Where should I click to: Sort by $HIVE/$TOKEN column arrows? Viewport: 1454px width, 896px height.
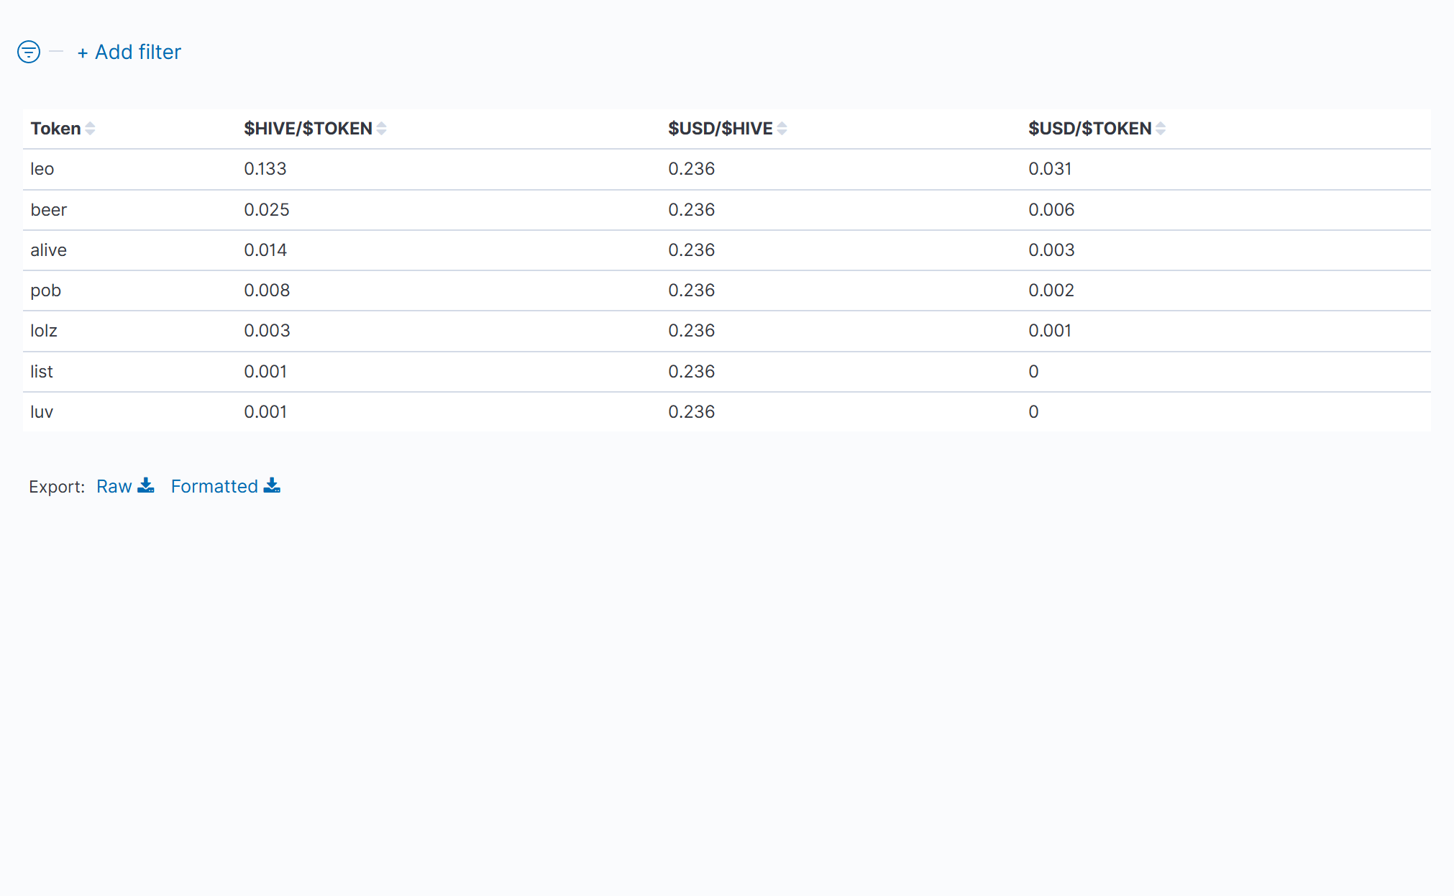[x=382, y=129]
